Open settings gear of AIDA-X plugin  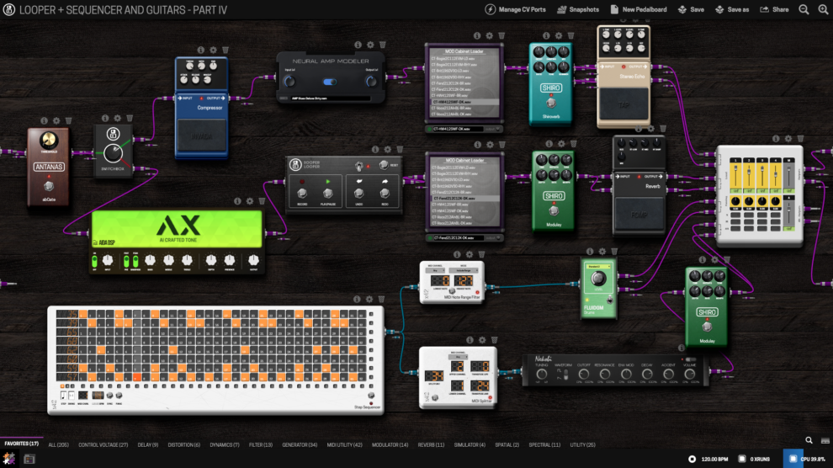click(250, 201)
